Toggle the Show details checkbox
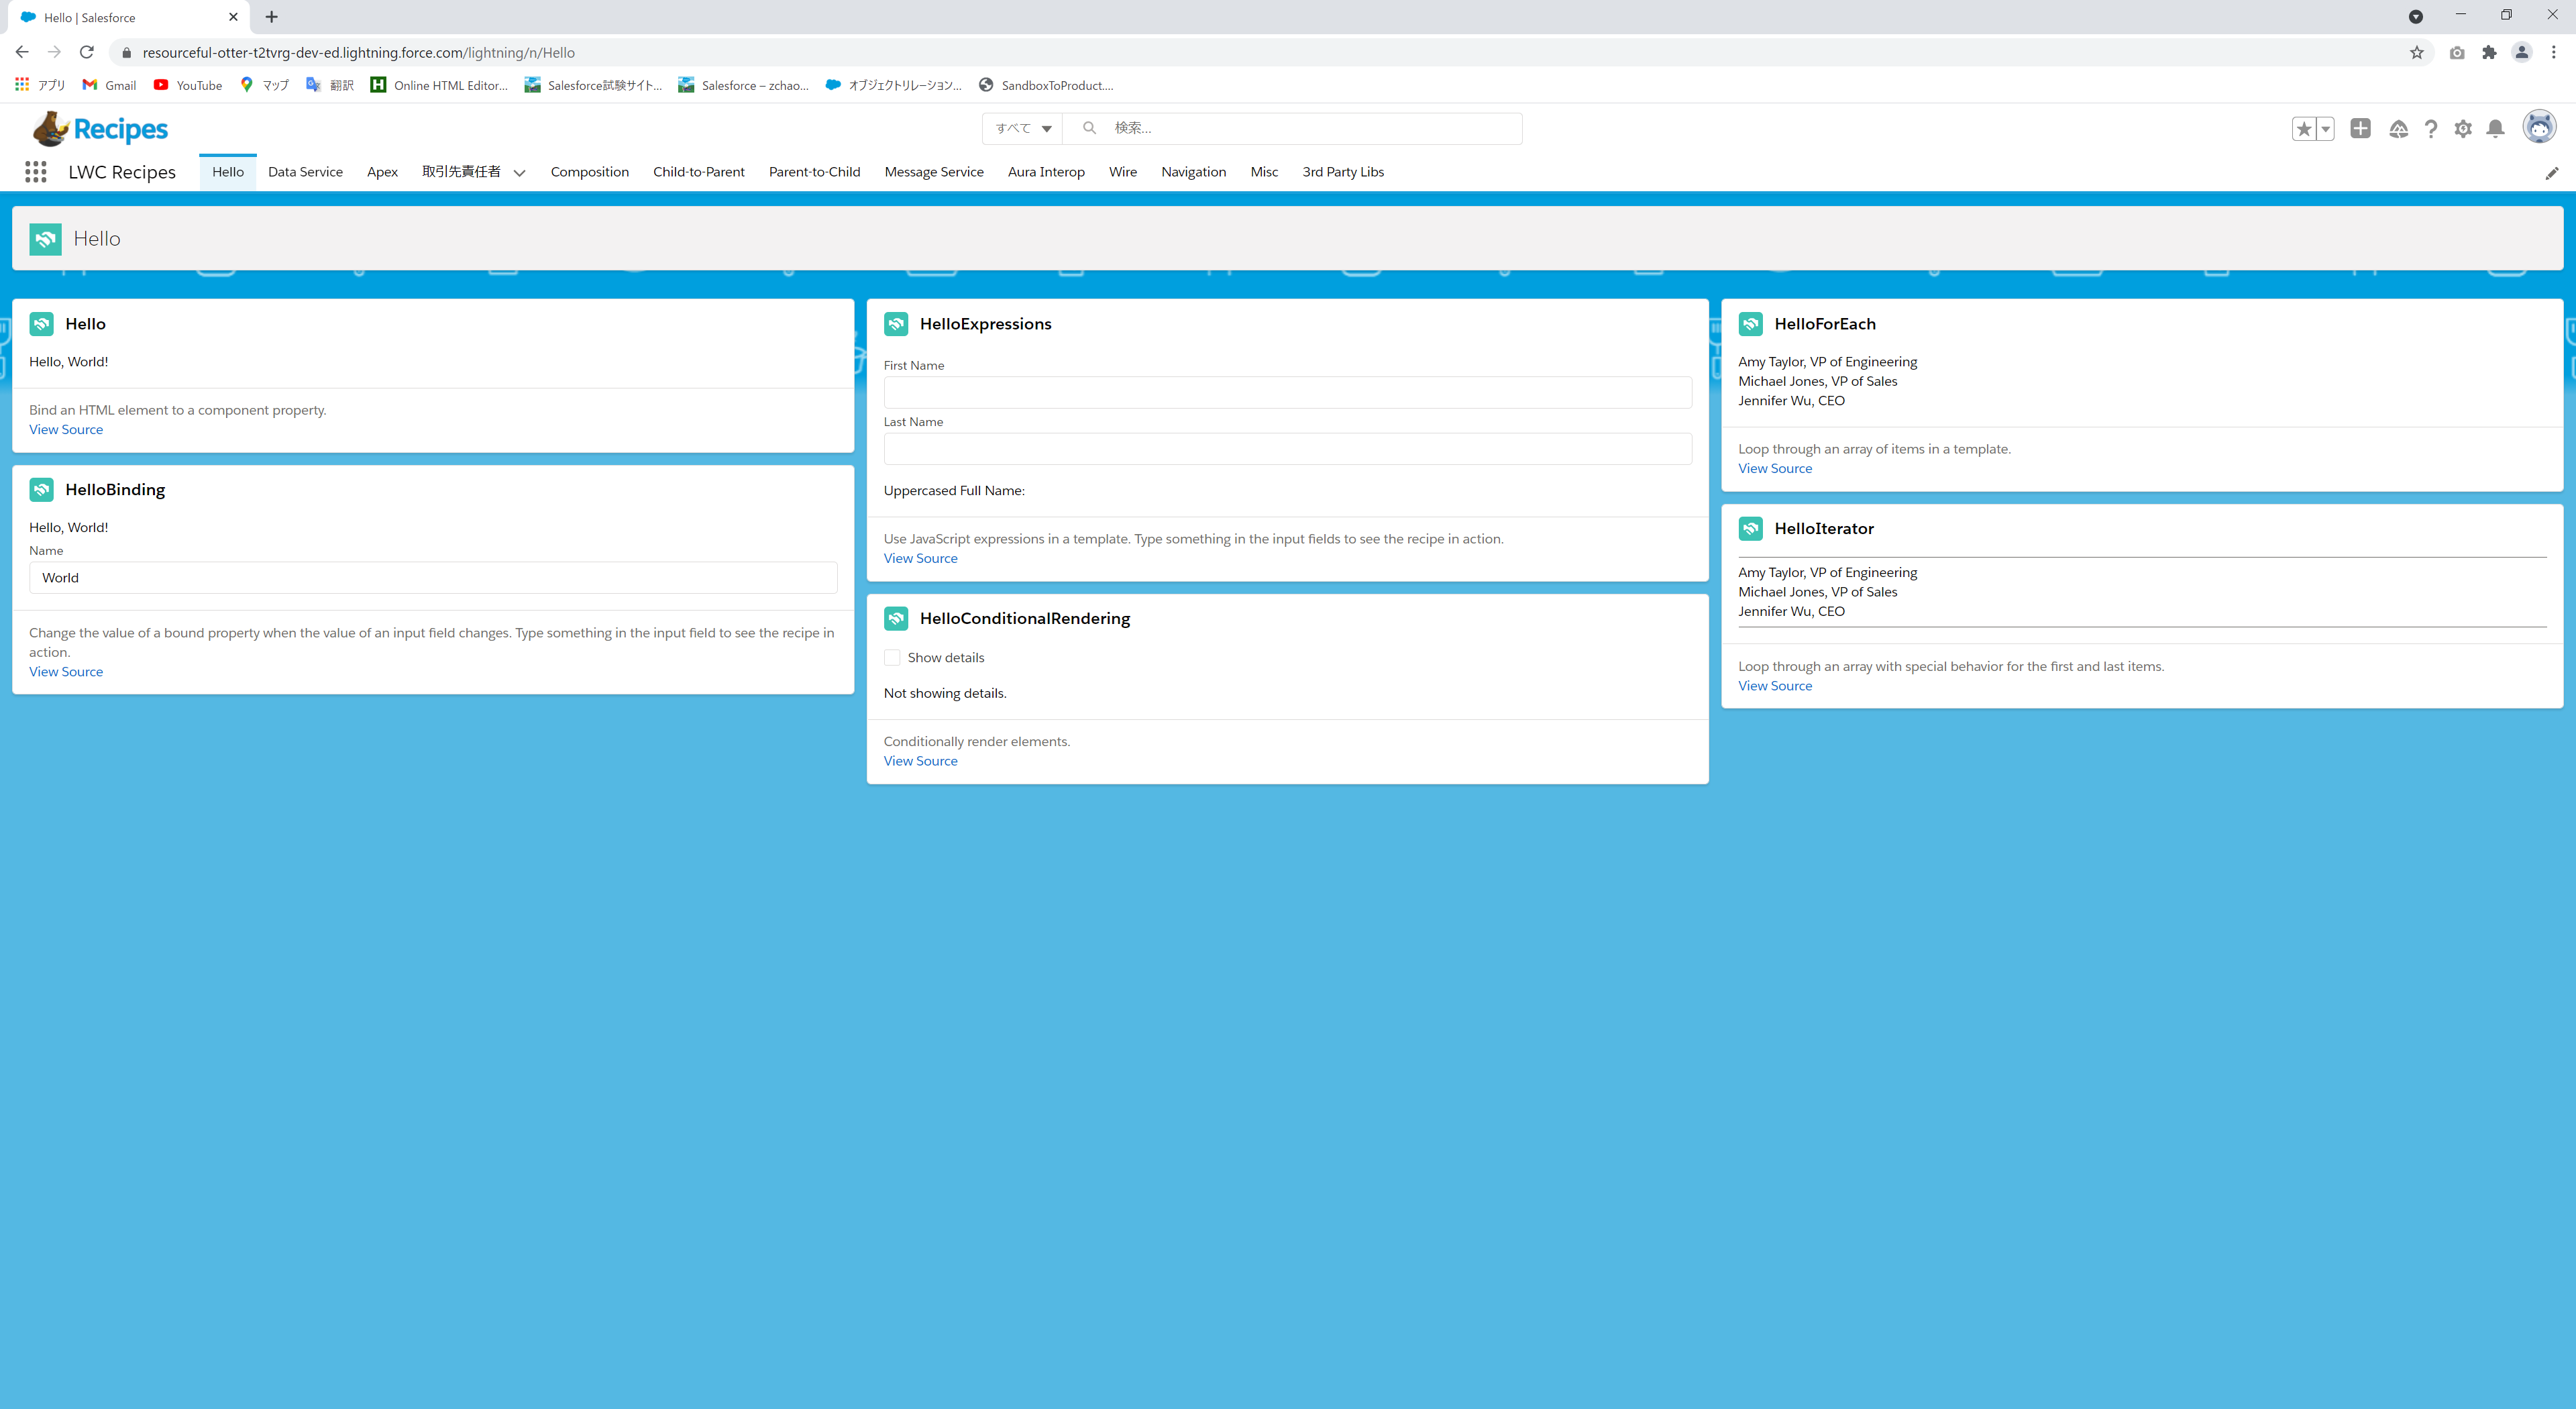Screen dimensions: 2576x1409 (892, 658)
